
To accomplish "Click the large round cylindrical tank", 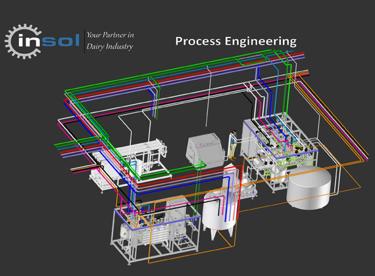I will (x=309, y=188).
